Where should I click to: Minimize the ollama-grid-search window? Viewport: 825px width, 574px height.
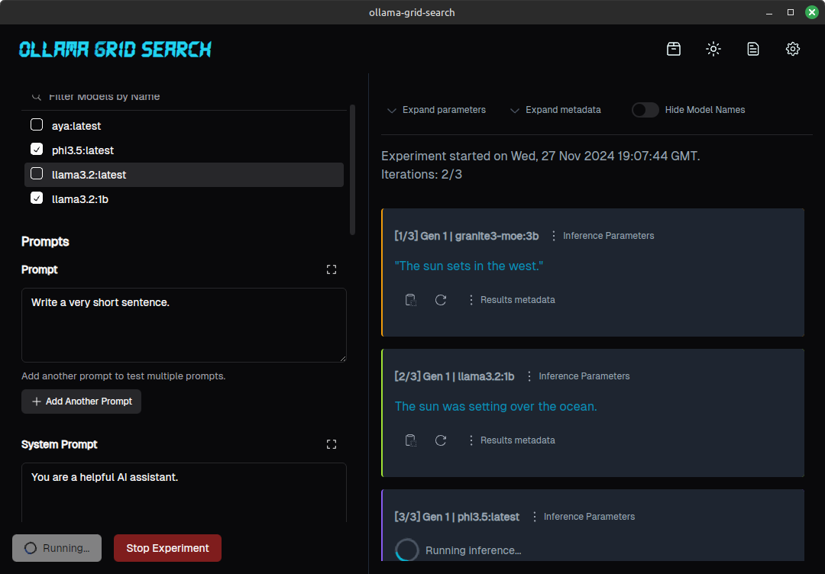click(769, 12)
